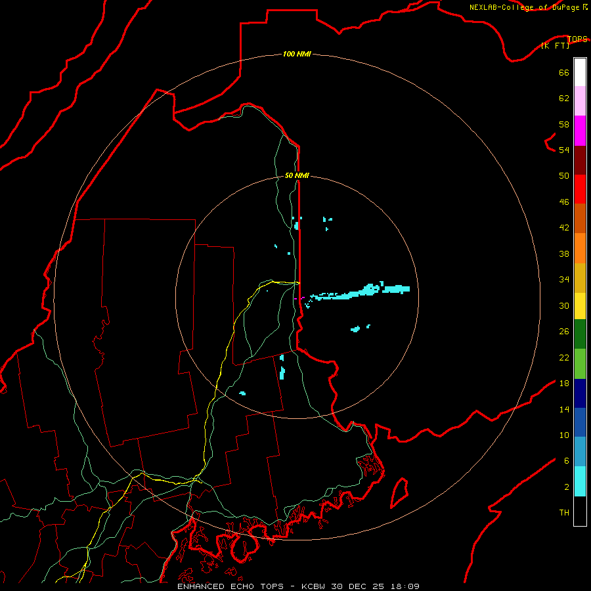Click the '50 NMI' range ring label

click(x=297, y=175)
